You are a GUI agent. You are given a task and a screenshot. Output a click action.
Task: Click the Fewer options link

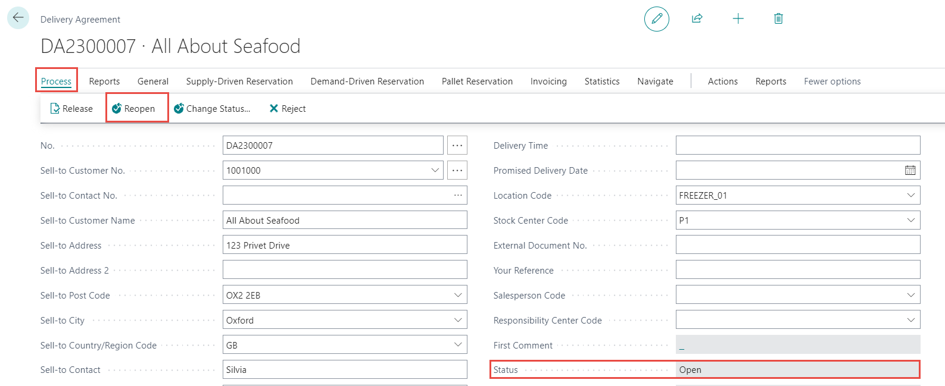[x=832, y=81]
